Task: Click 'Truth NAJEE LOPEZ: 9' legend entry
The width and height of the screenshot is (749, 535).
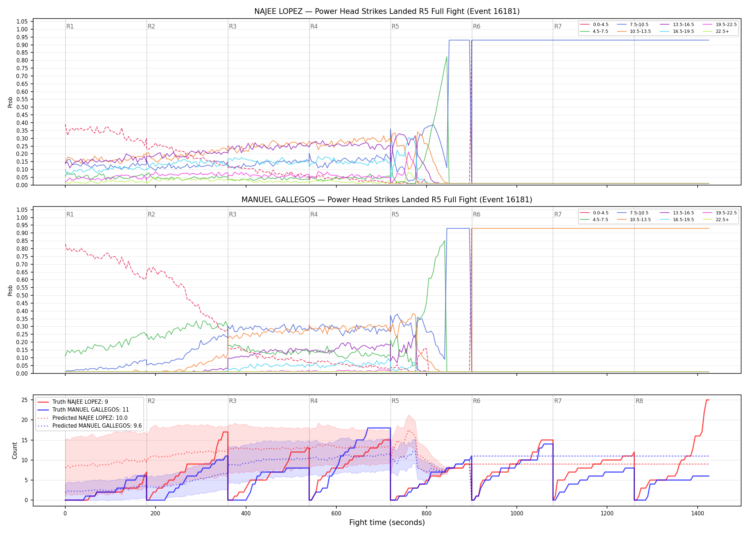Action: pyautogui.click(x=73, y=402)
